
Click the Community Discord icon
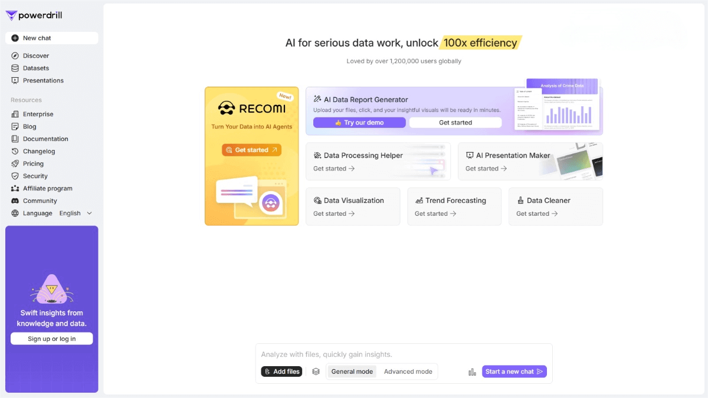click(x=15, y=200)
